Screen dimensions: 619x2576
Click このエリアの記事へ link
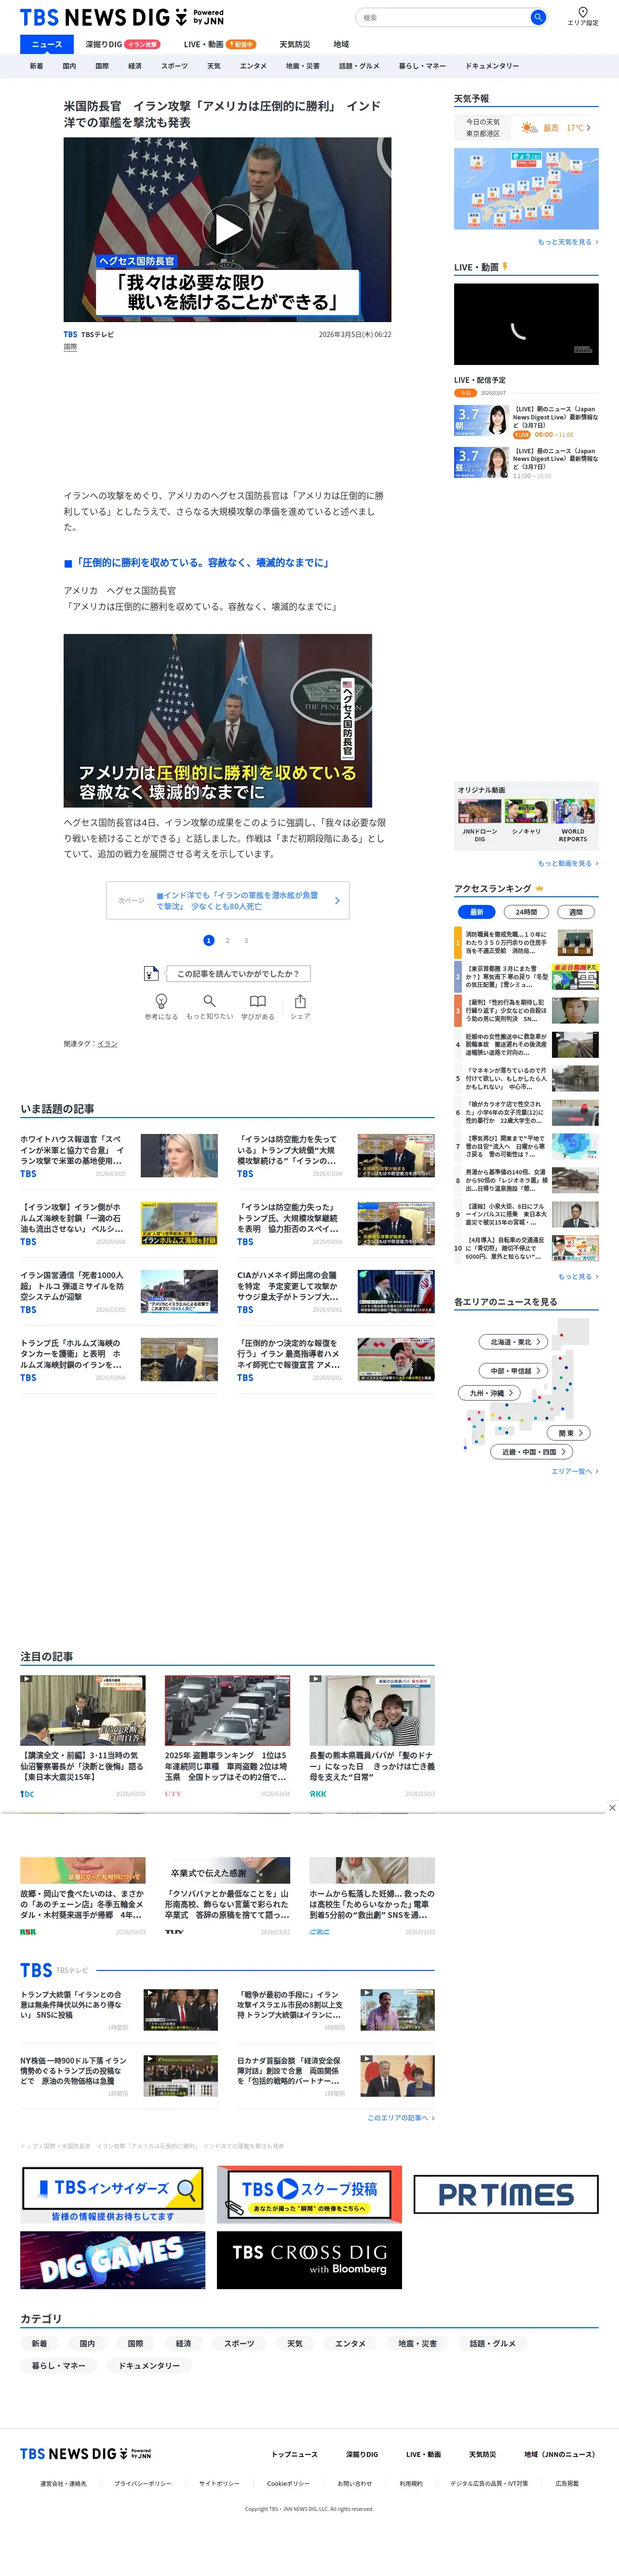(401, 2118)
